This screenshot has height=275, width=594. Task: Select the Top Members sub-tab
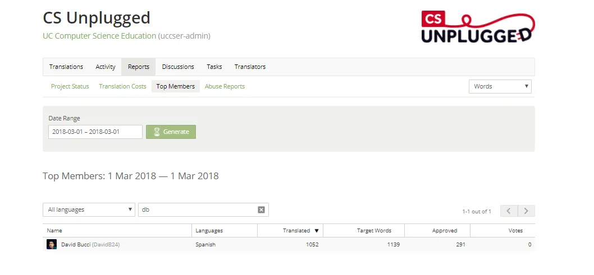click(x=175, y=86)
